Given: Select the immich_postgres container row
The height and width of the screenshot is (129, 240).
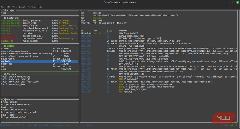Looking at the screenshot, I should (40, 21).
